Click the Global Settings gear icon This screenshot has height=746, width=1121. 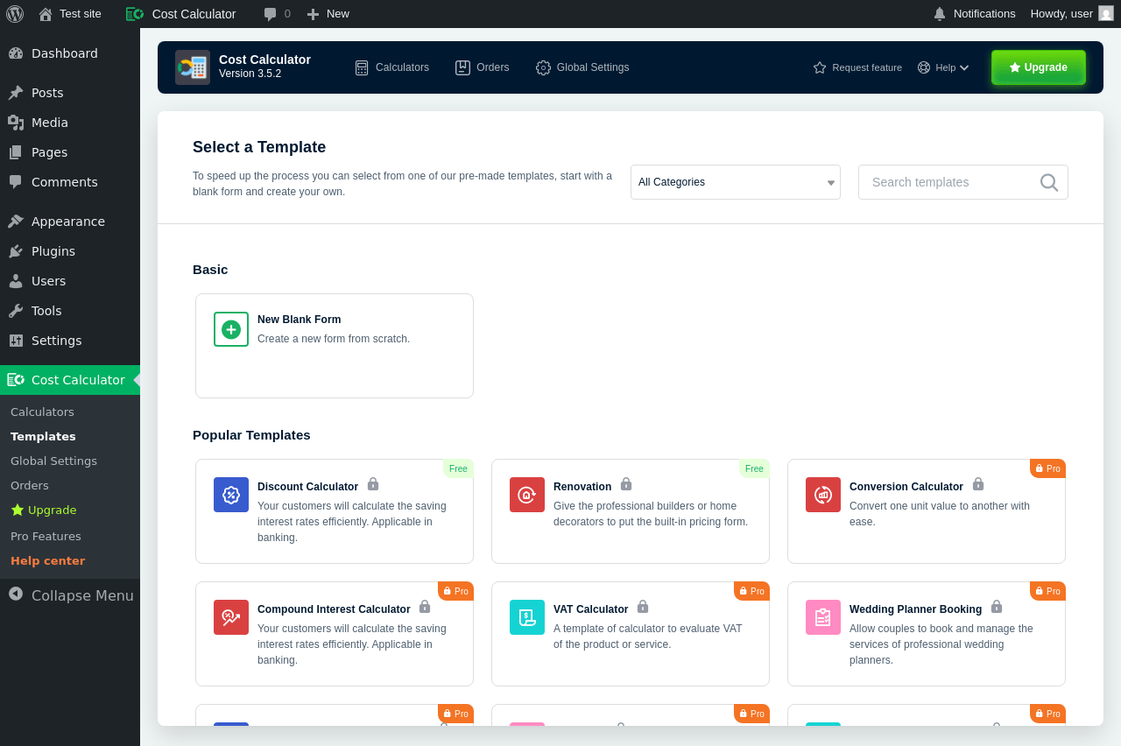click(x=543, y=67)
